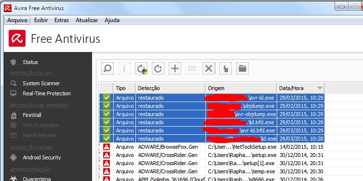Image resolution: width=363 pixels, height=181 pixels.
Task: Open Real-Time Protection settings
Action: (47, 93)
